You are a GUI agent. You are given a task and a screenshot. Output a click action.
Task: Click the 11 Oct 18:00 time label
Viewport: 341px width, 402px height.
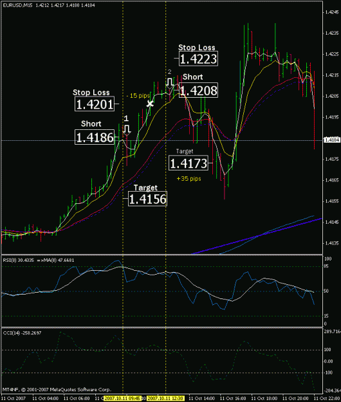click(264, 398)
